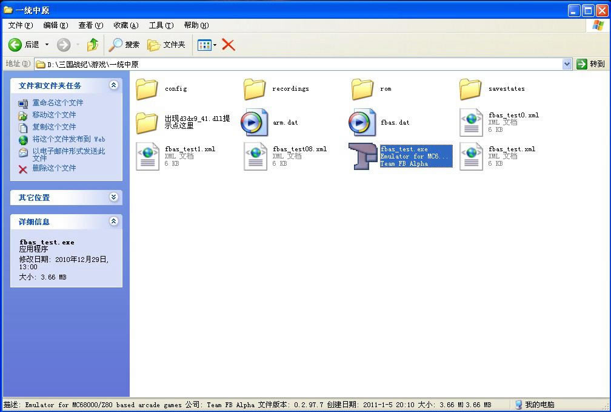Click the Up one level folder icon
Viewport: 611px width, 412px height.
92,45
